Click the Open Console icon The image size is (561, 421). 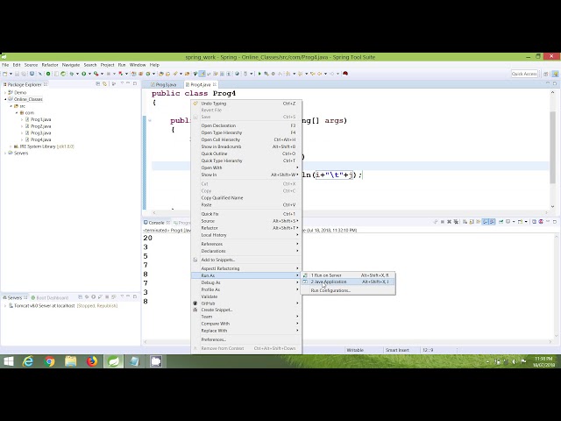(x=520, y=222)
